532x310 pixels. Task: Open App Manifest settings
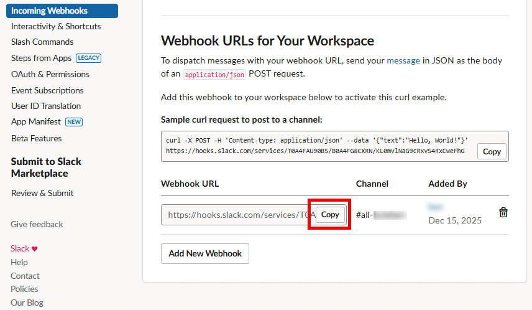[36, 122]
